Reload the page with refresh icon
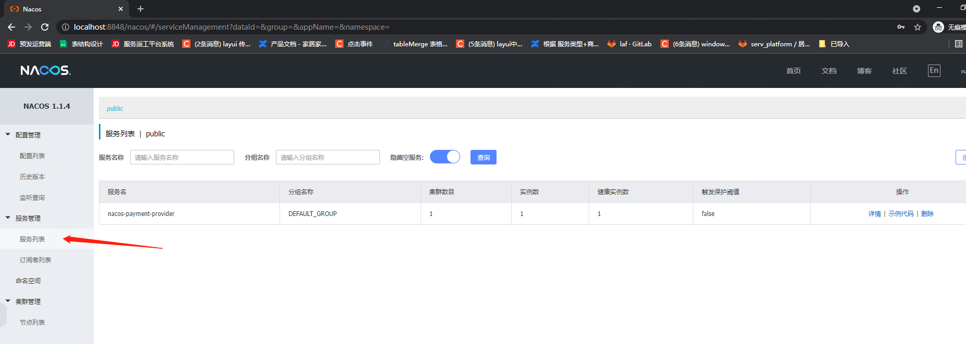The width and height of the screenshot is (966, 344). [45, 27]
